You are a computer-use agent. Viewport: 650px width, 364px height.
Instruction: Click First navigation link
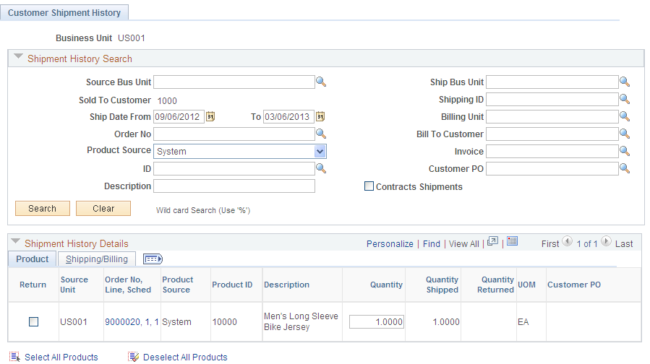[x=550, y=244]
